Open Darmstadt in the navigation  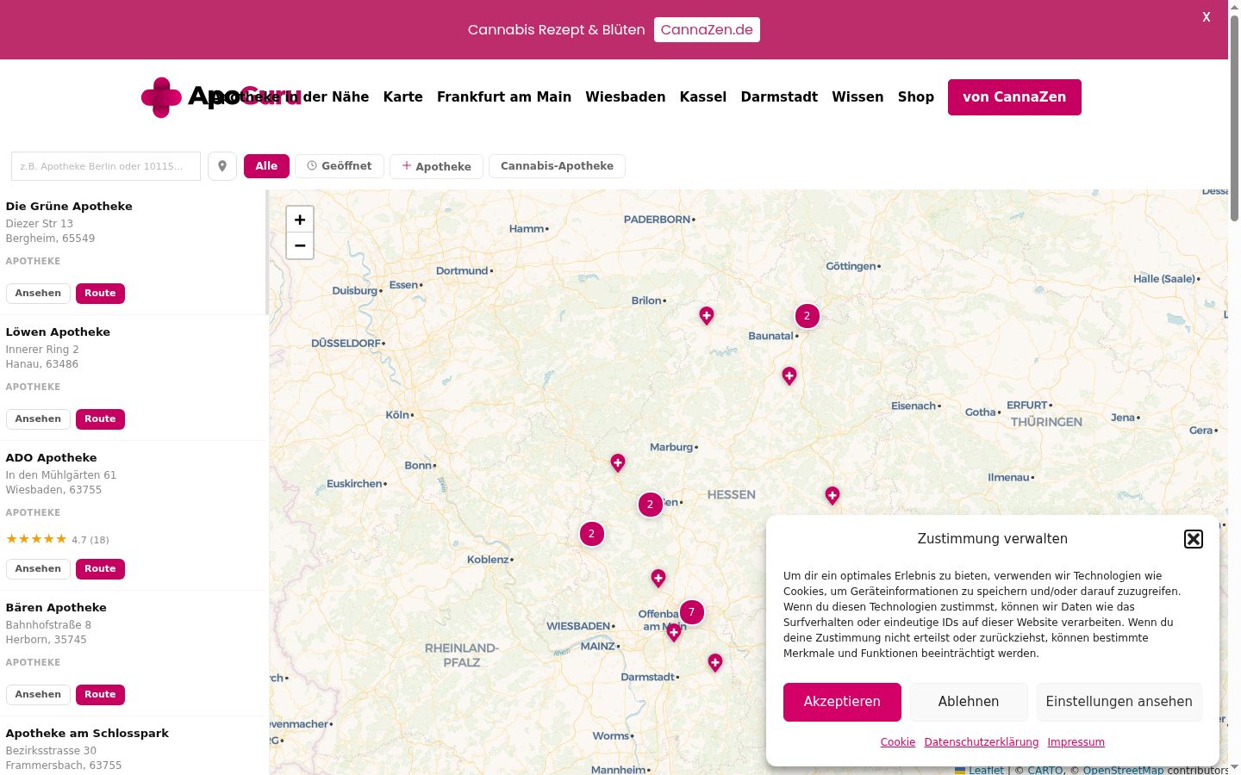(x=779, y=97)
